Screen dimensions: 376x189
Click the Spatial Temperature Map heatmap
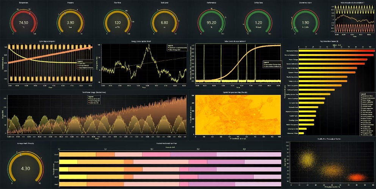pos(238,115)
